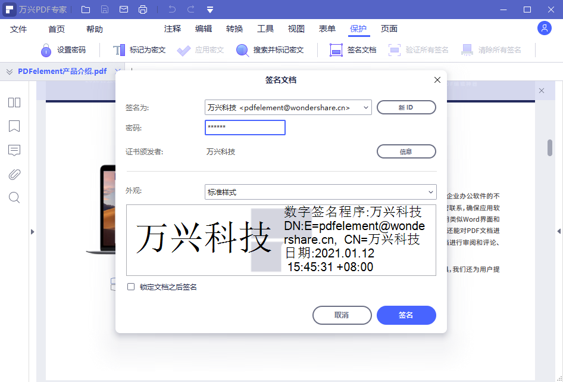Open the 文件 menu
Image resolution: width=563 pixels, height=382 pixels.
(18, 28)
